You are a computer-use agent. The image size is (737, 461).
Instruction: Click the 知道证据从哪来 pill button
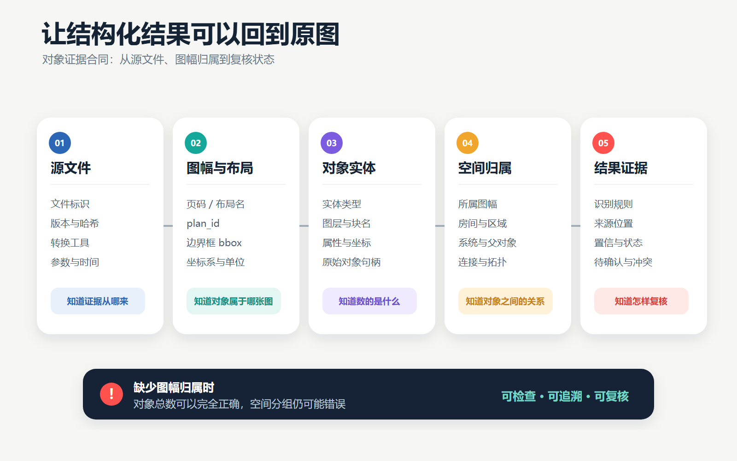coord(98,301)
